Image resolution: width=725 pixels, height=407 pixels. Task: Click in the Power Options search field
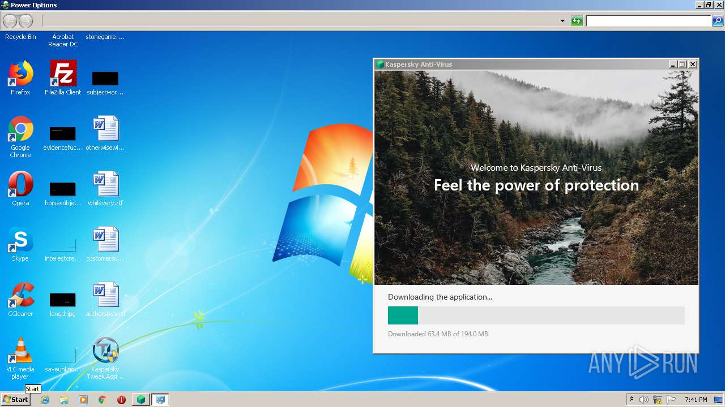point(649,21)
